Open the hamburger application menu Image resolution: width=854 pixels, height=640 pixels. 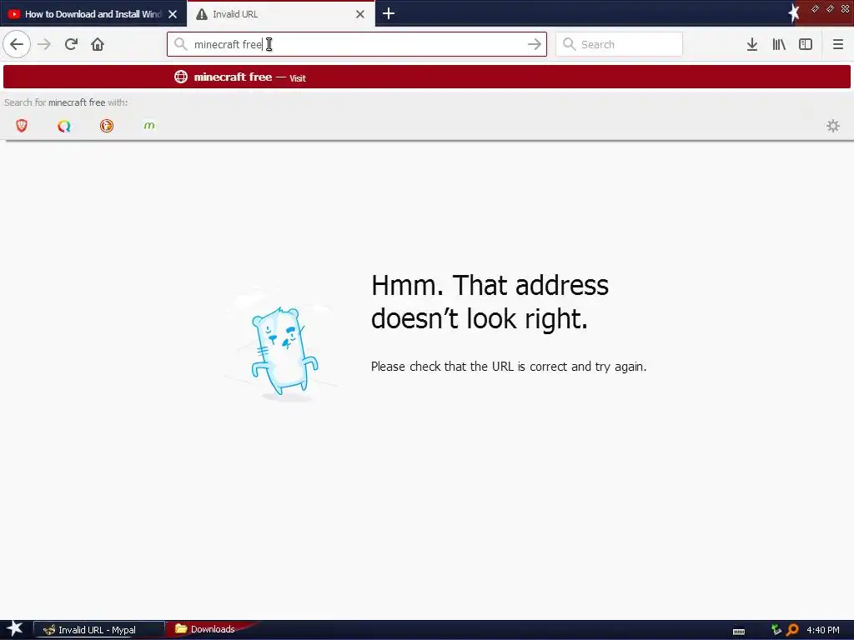point(837,45)
